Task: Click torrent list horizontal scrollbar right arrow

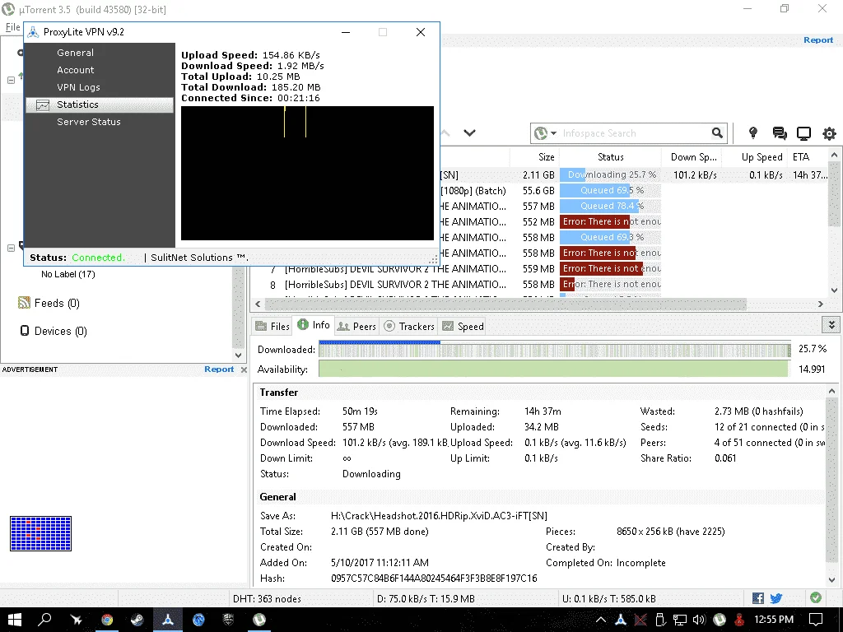Action: pos(821,304)
